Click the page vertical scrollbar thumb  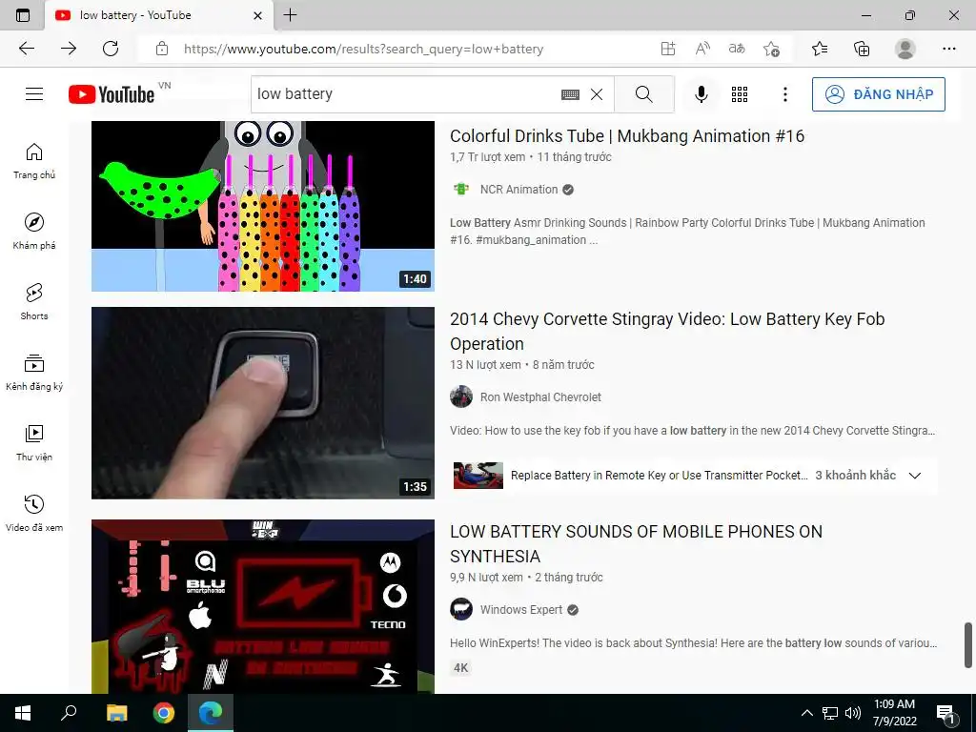(968, 644)
